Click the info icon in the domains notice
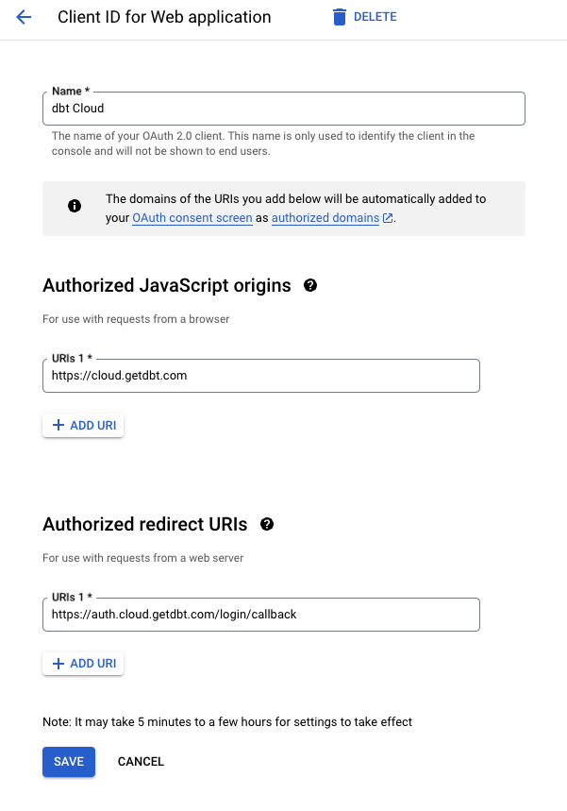The width and height of the screenshot is (567, 811). coord(75,206)
